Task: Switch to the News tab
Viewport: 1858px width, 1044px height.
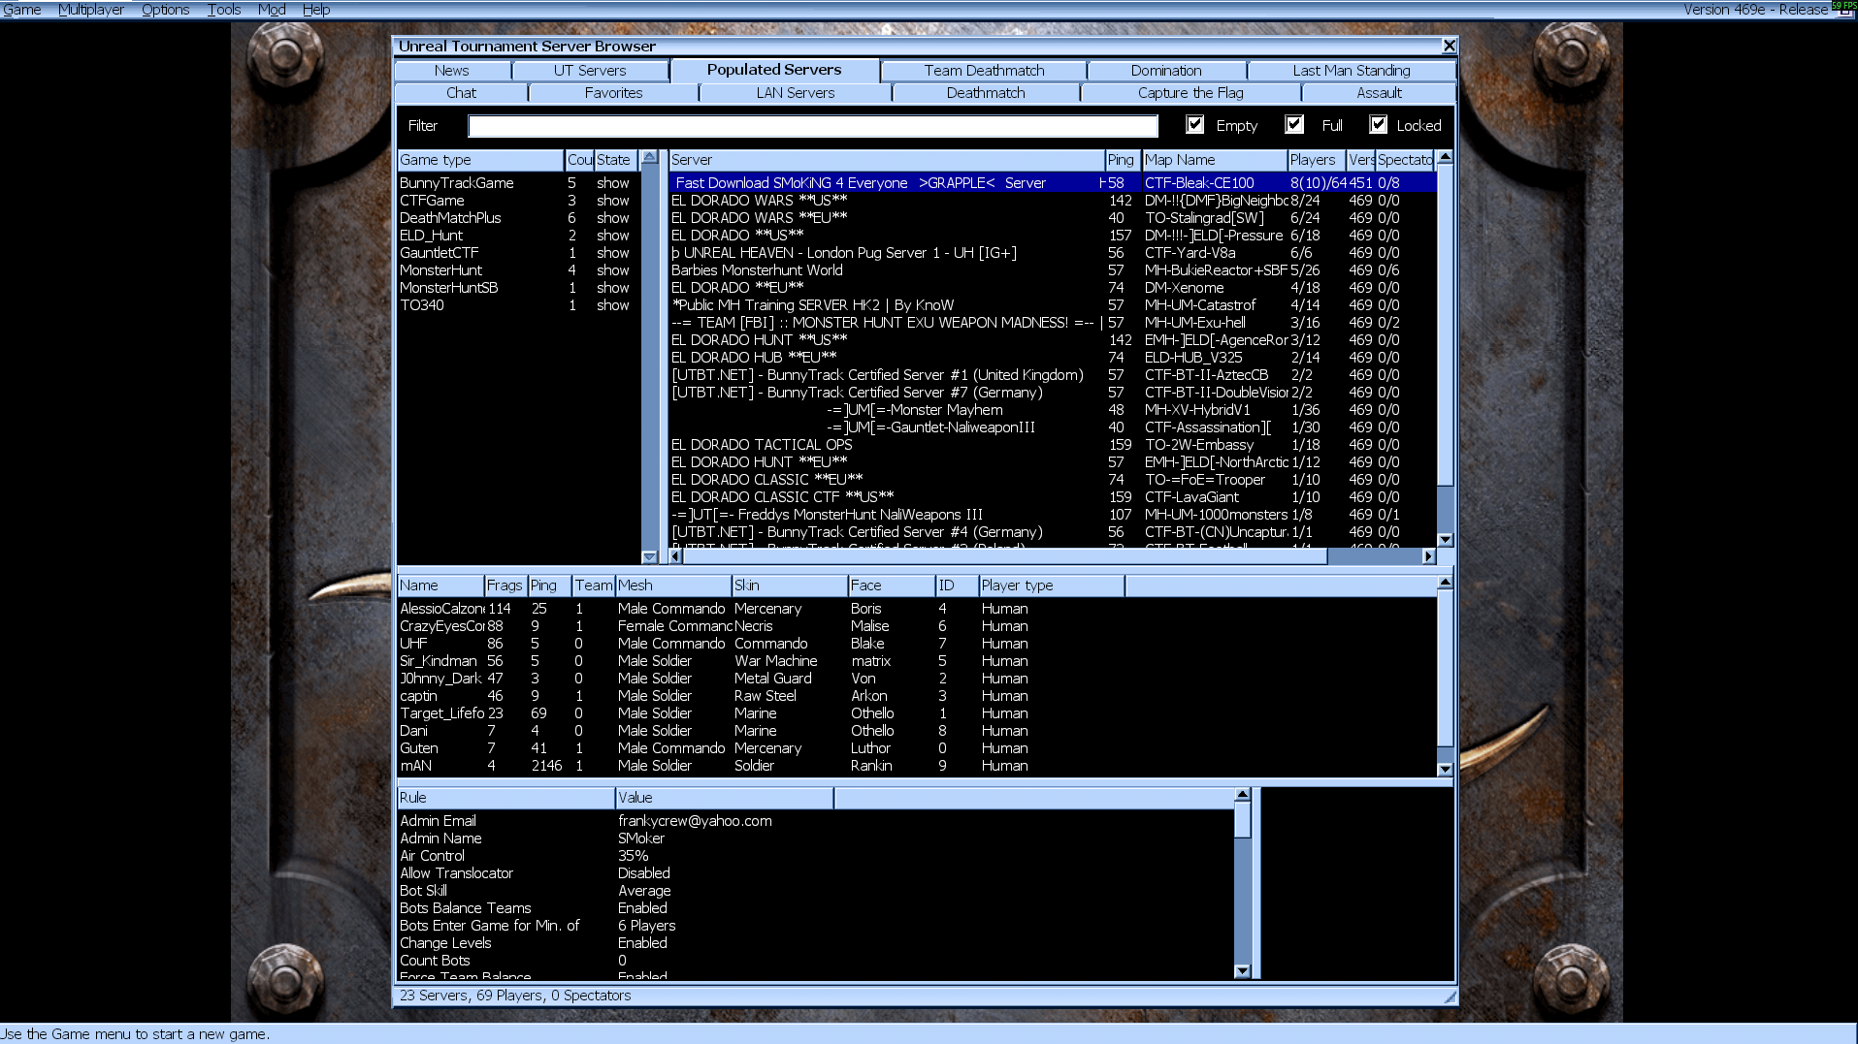Action: tap(452, 71)
